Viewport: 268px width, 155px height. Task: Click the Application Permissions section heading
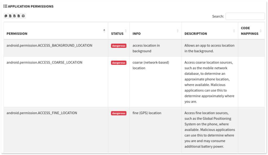[31, 6]
